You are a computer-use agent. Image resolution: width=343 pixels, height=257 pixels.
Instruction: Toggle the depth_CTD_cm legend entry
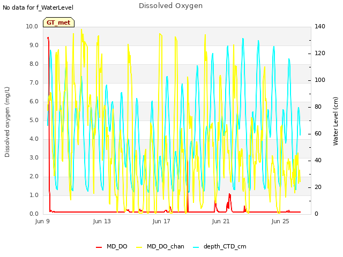pyautogui.click(x=220, y=246)
